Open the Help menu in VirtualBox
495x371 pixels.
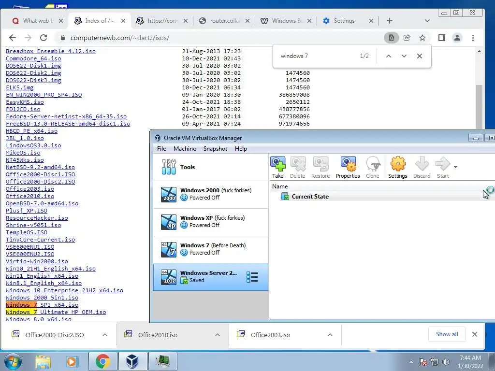(241, 149)
